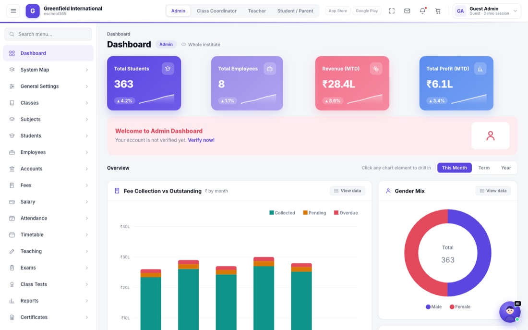Click the Total Employees briefcase icon

270,69
